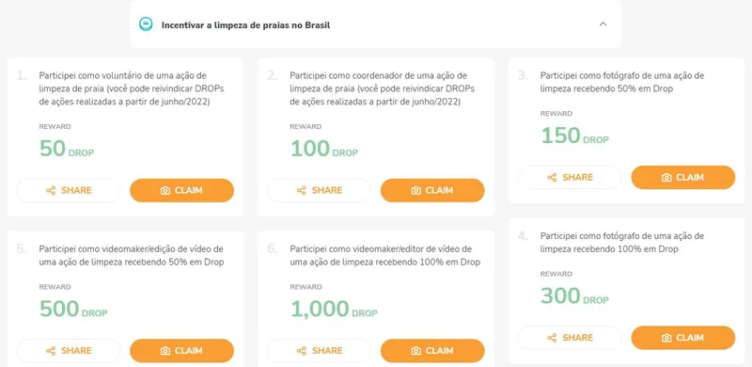Share the volunteer beach cleanup task

coord(69,190)
